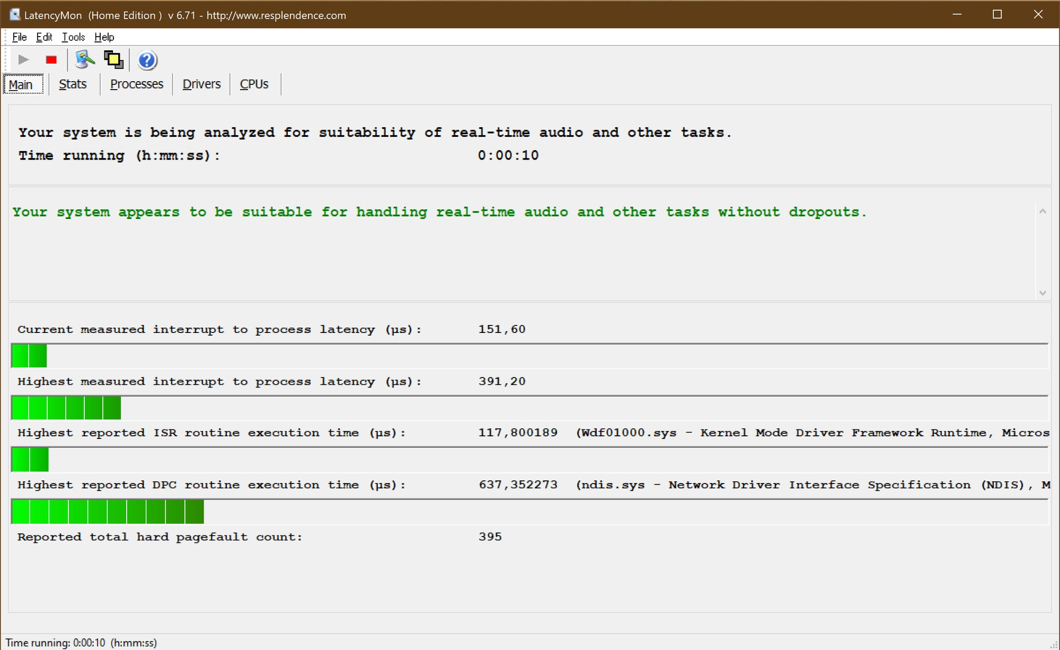Screen dimensions: 1060x650
Task: Switch to the Drivers tab
Action: click(201, 84)
